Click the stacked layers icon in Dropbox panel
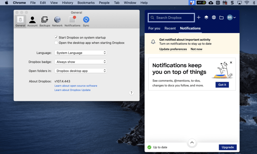 pos(206,17)
